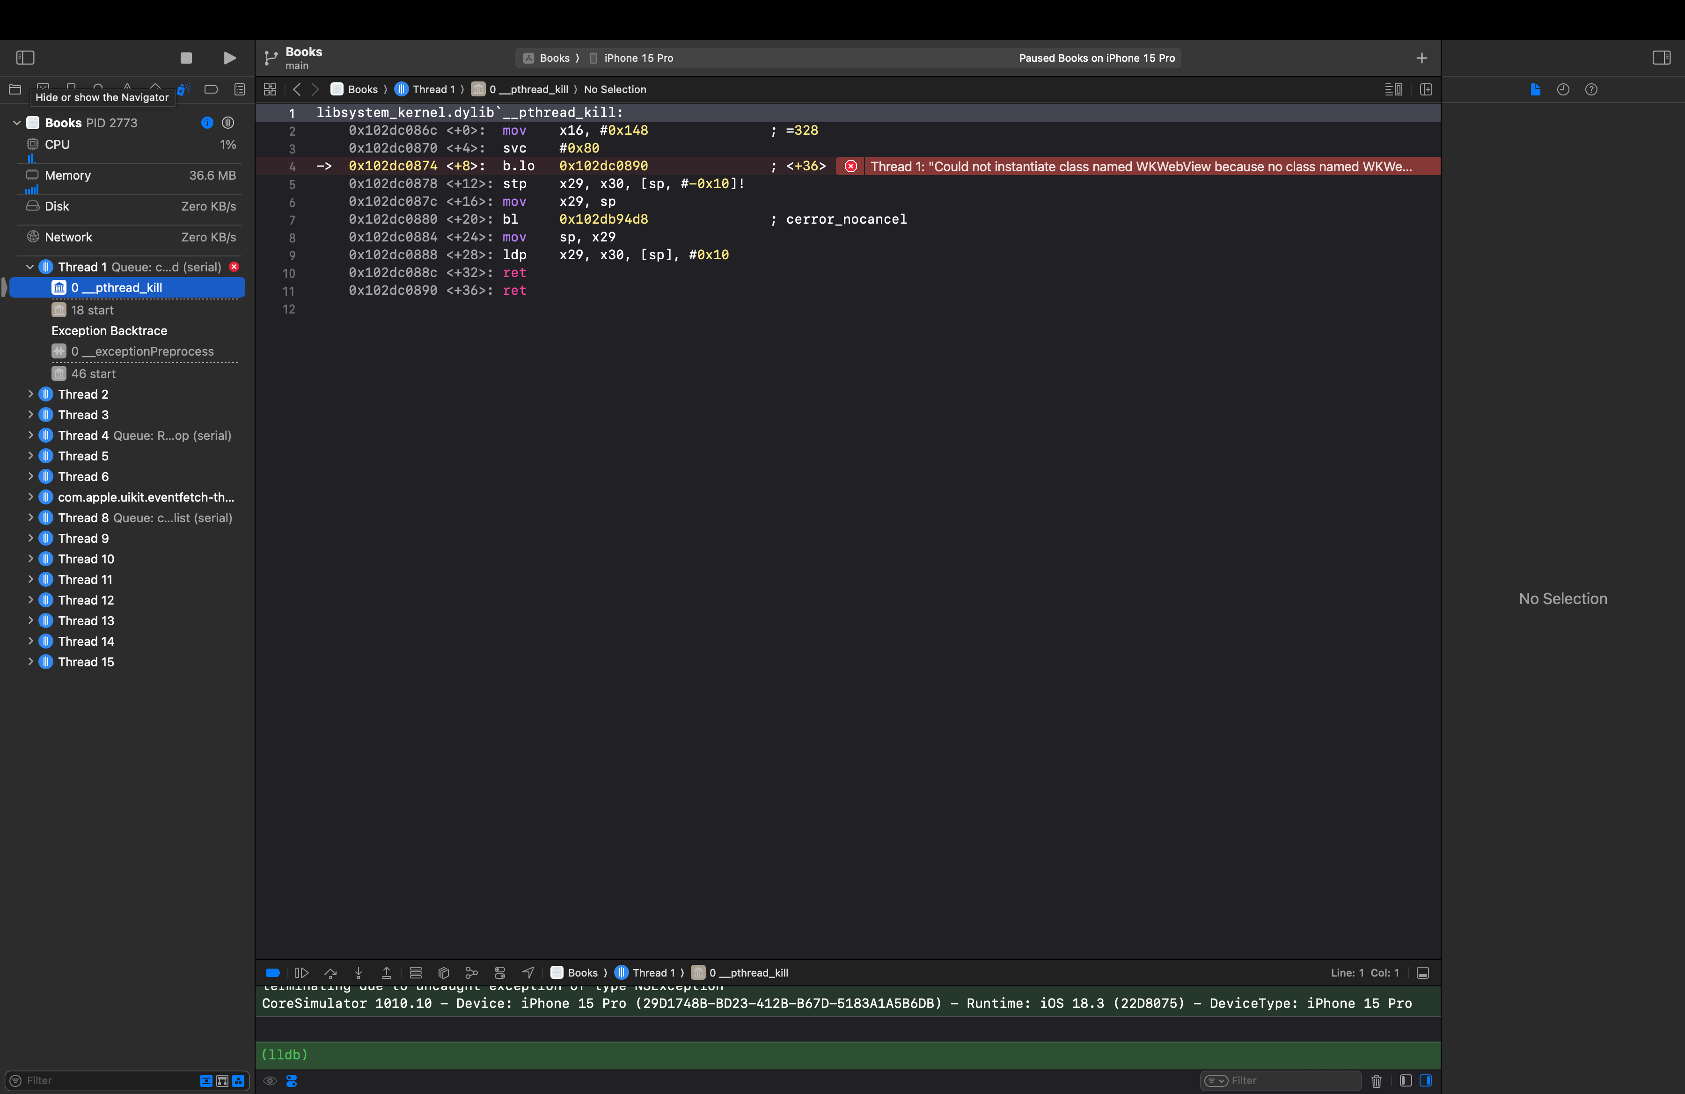1685x1094 pixels.
Task: Open the Project navigator folder icon
Action: coord(15,89)
